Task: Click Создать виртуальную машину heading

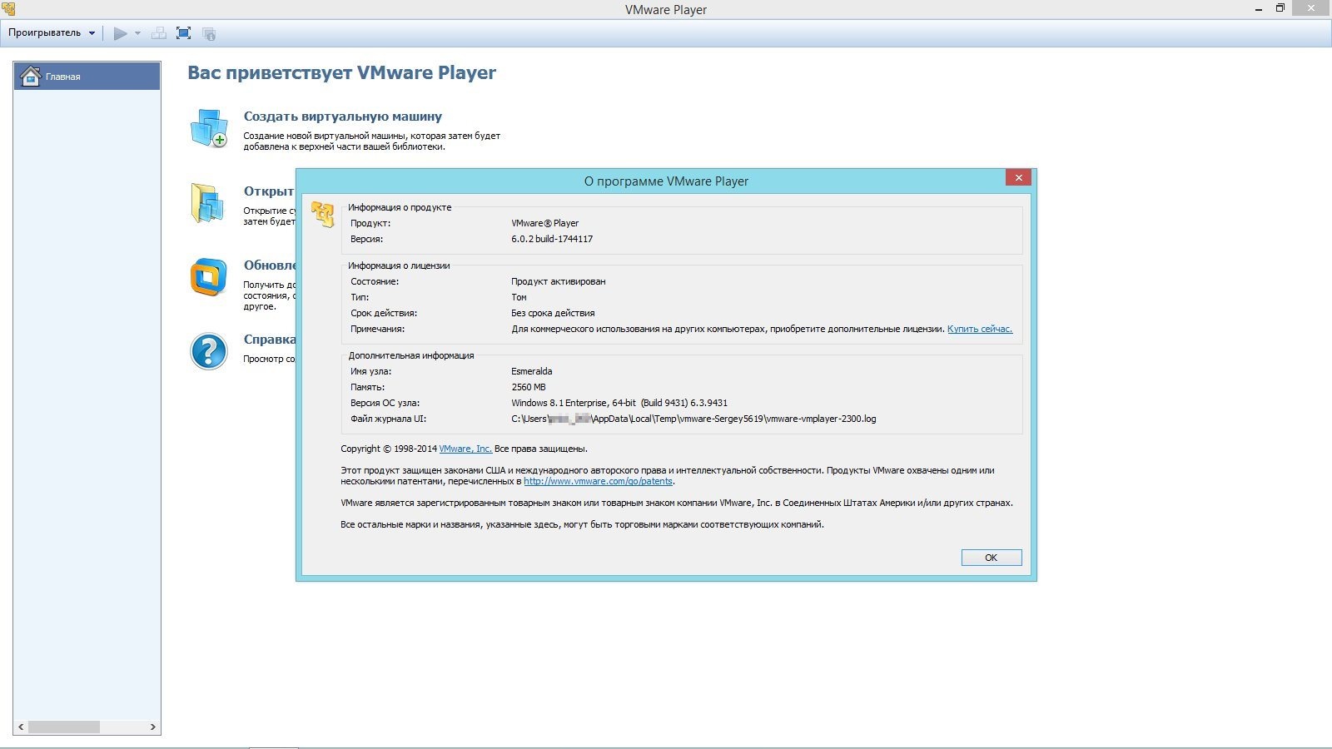Action: click(x=342, y=117)
